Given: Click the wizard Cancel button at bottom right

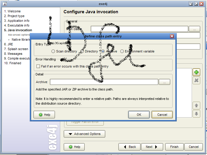Looking at the screenshot, I should 193,147.
